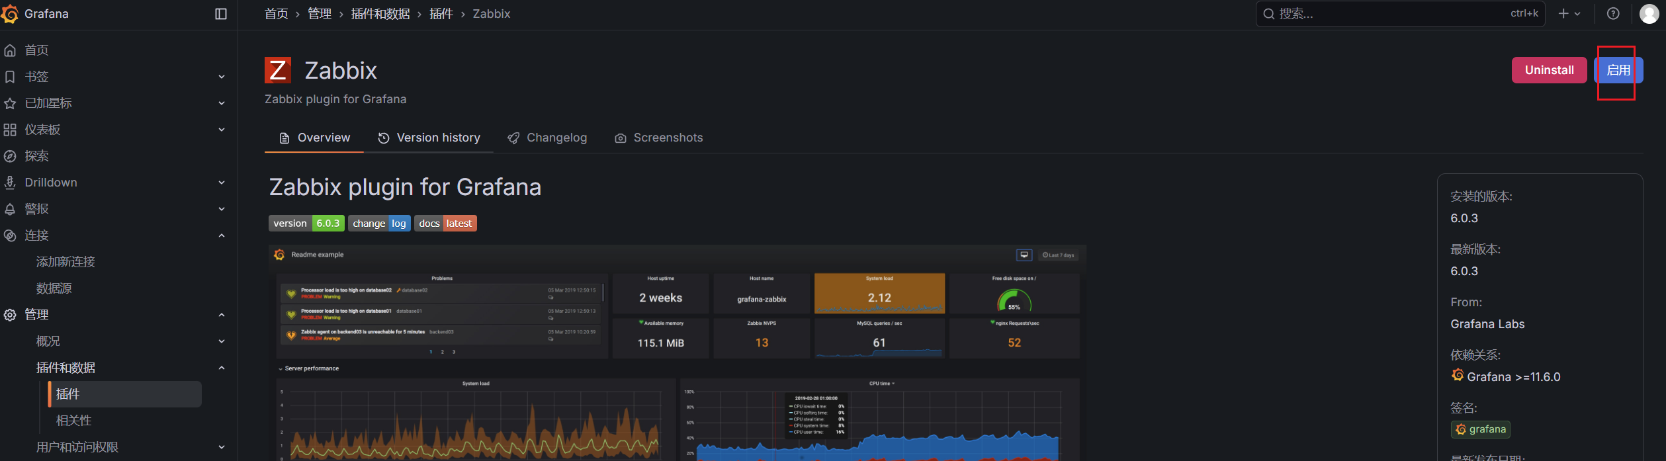Click the 启用 enable button
Viewport: 1666px width, 461px height.
tap(1618, 70)
